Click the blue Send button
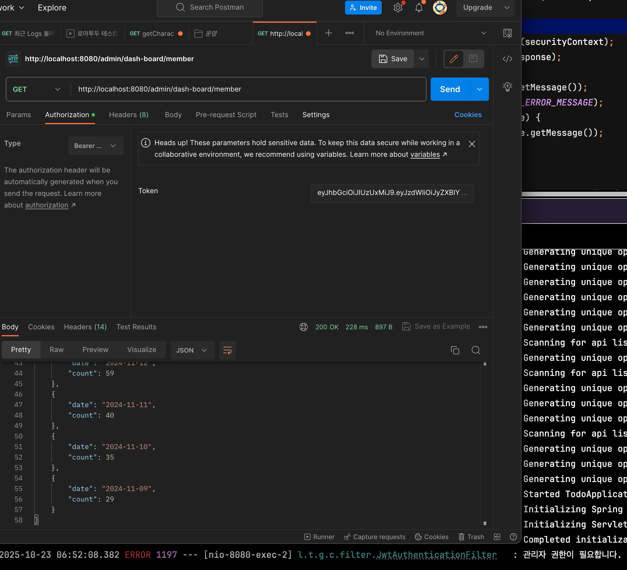This screenshot has width=627, height=570. [449, 89]
